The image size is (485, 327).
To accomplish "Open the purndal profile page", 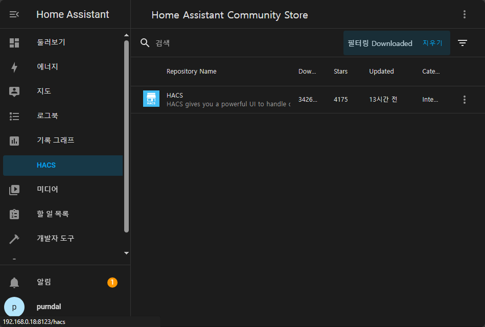I will (63, 307).
